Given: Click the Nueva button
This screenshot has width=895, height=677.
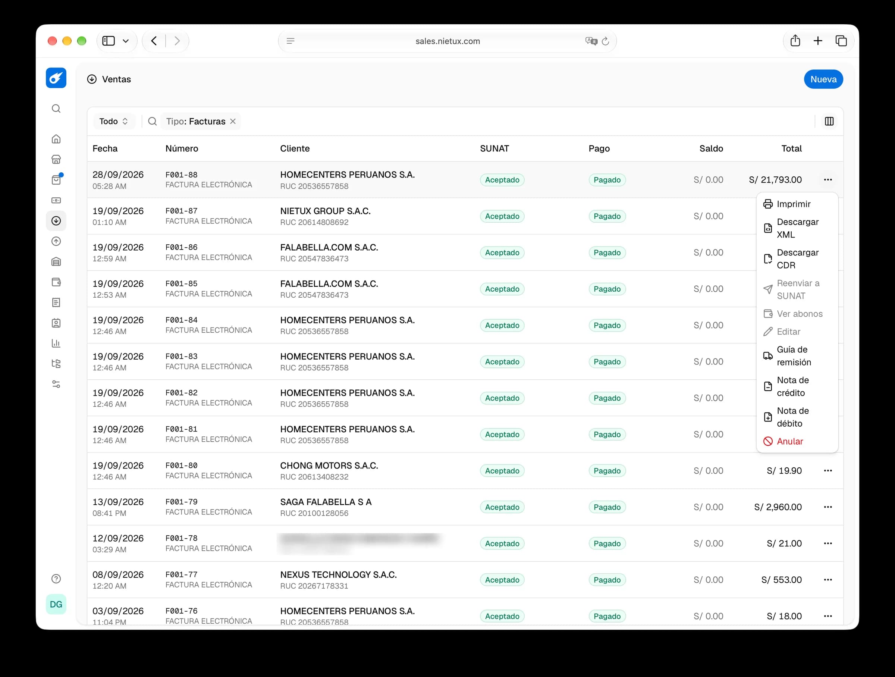Looking at the screenshot, I should pyautogui.click(x=823, y=79).
